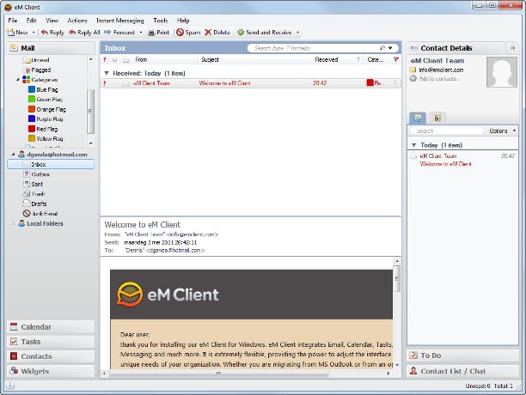This screenshot has width=526, height=395.
Task: Open the Send and Receive dropdown arrow
Action: click(297, 33)
